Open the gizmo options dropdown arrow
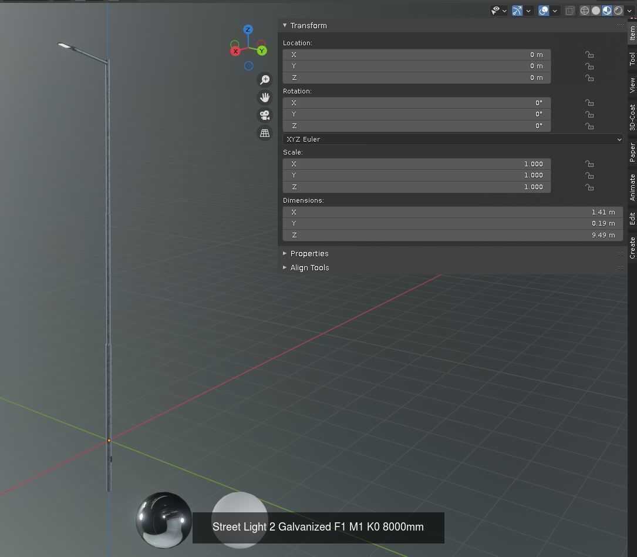637x557 pixels. coord(528,11)
